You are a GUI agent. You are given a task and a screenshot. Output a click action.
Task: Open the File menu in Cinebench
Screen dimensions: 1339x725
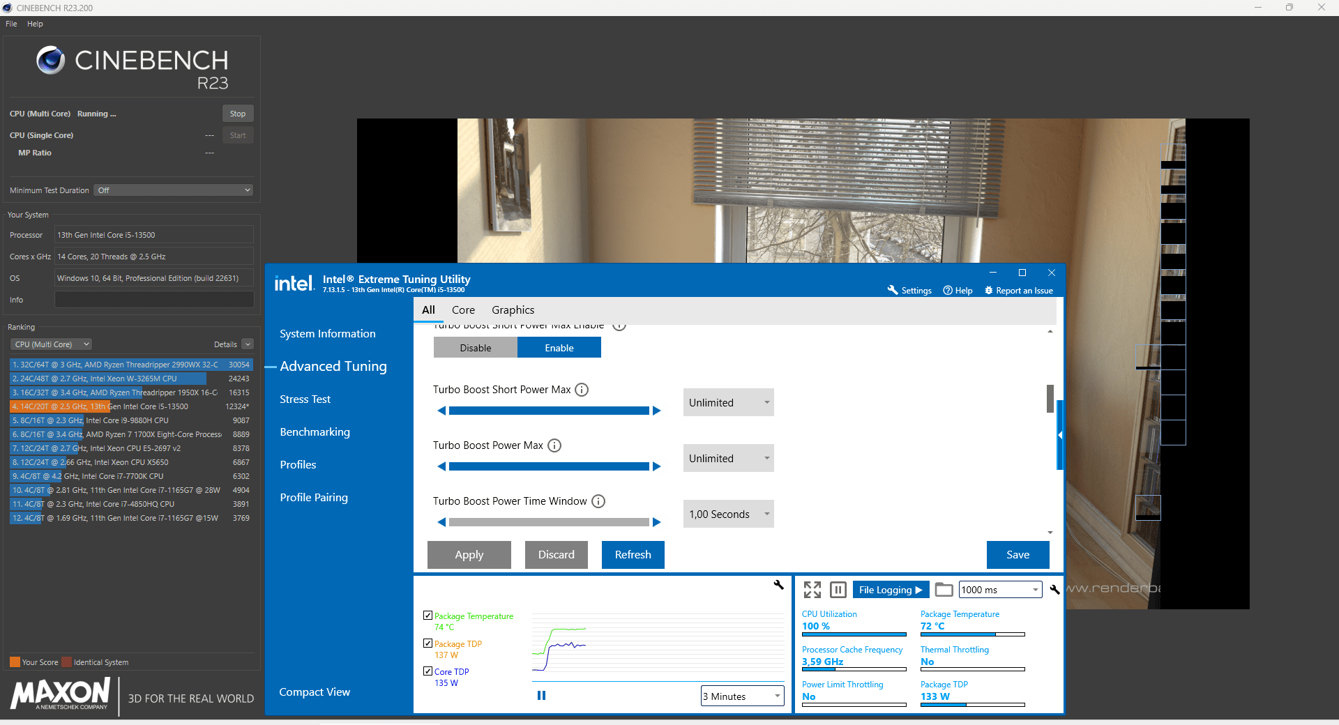pyautogui.click(x=11, y=24)
